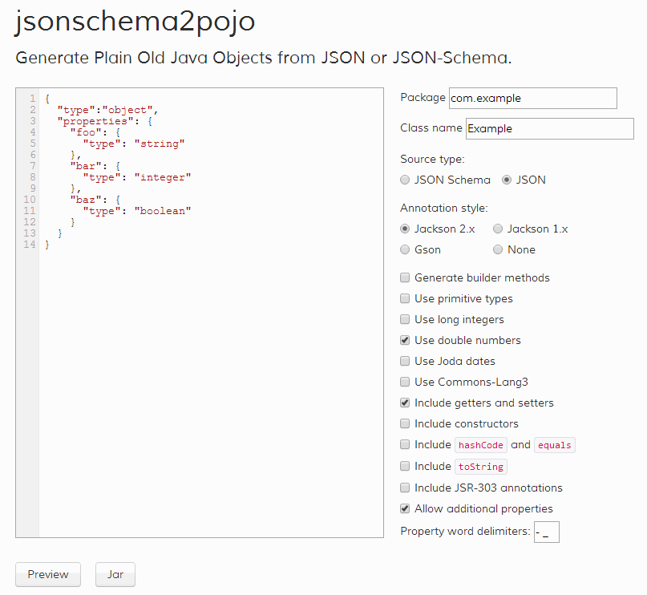Set annotation style to None
Screen dimensions: 647x595
pos(499,249)
